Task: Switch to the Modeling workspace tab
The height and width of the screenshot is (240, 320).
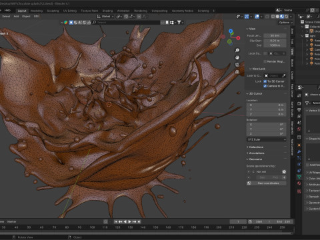Action: pos(37,11)
